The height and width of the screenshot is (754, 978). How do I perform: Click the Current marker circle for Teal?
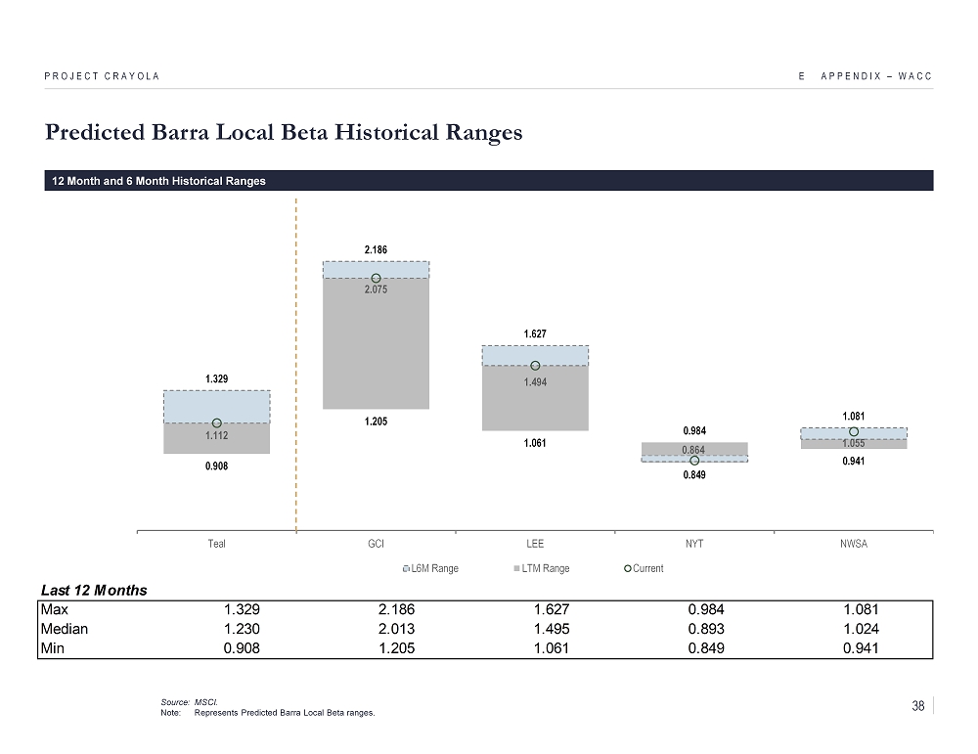coord(216,422)
